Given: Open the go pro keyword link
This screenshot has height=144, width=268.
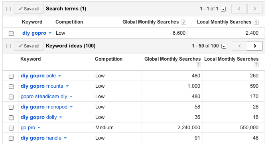Looking at the screenshot, I should click(x=28, y=128).
